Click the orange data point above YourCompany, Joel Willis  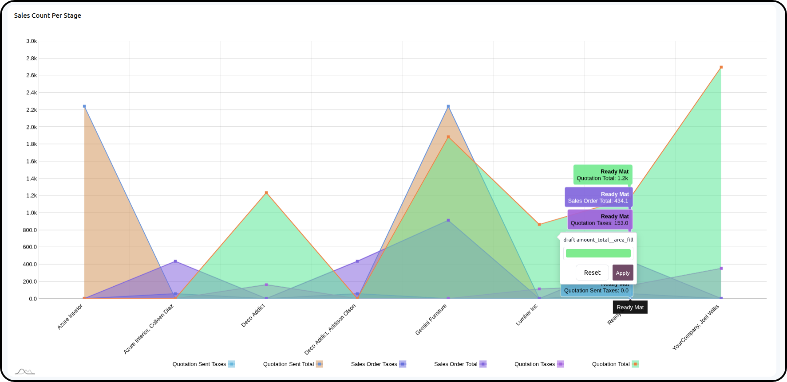tap(721, 67)
